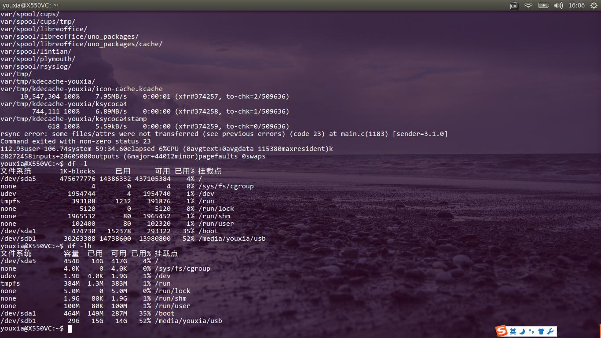601x338 pixels.
Task: Click the battery status indicator
Action: click(543, 5)
